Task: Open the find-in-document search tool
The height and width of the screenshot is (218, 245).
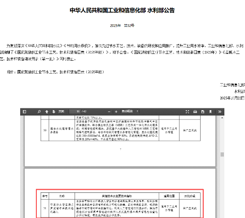Action: click(39, 111)
